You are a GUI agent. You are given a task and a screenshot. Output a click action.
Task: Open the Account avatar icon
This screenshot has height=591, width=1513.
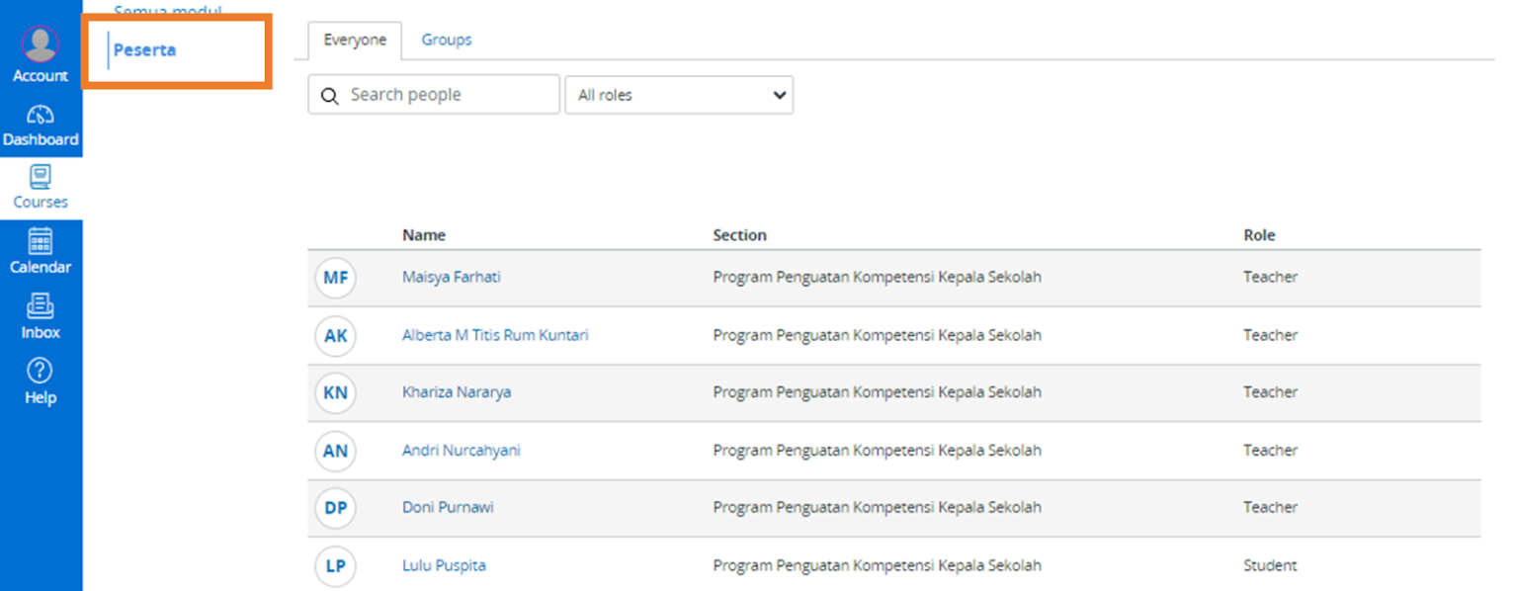[41, 44]
